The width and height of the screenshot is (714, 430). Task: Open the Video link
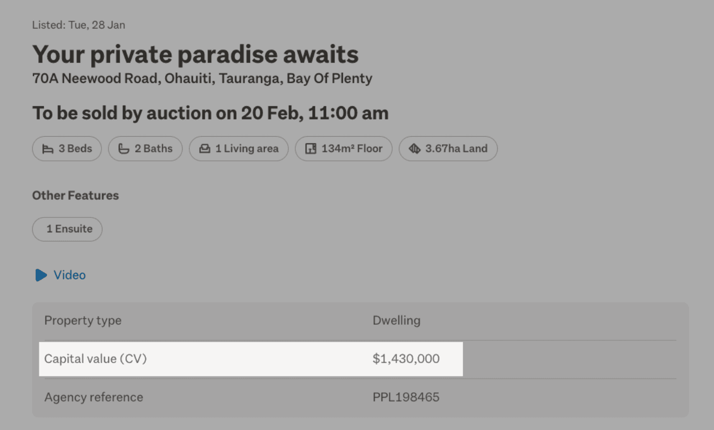[69, 275]
